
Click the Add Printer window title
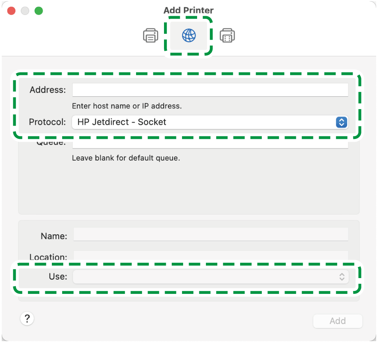coord(189,10)
